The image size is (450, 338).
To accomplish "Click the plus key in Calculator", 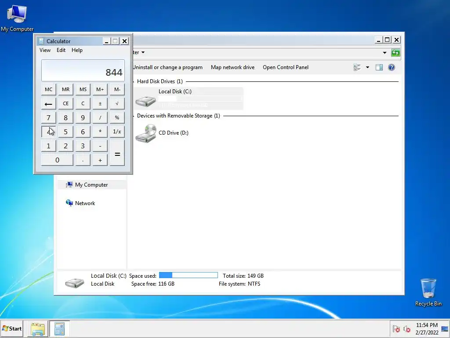I will click(100, 160).
